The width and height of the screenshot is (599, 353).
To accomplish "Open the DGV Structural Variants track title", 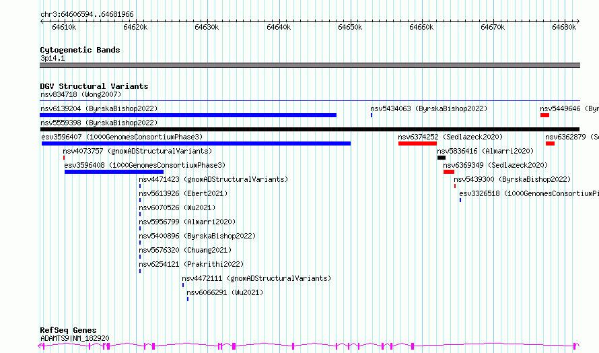I will [94, 86].
